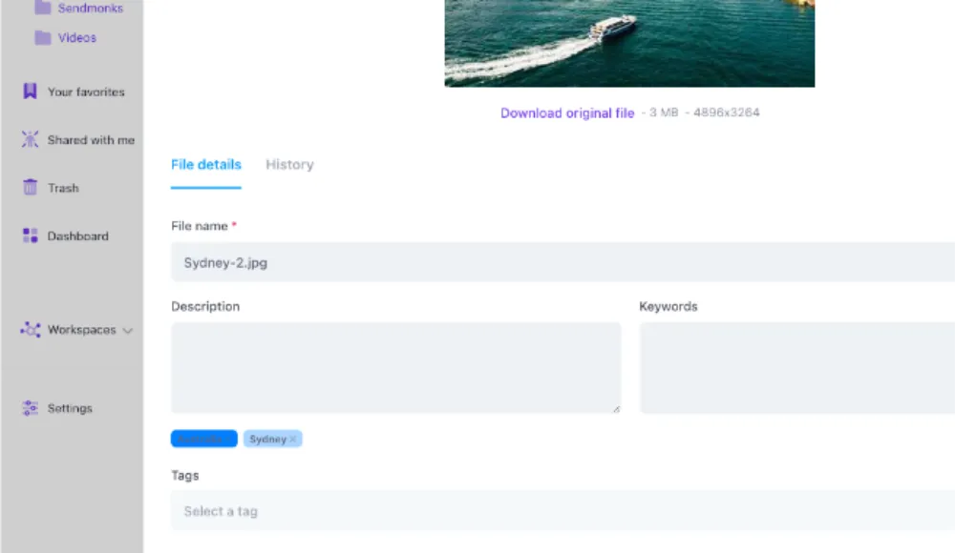Select the Sendmonks folder label
Screen dimensions: 955x553
click(90, 8)
